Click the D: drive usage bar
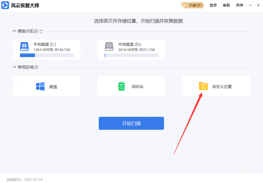The image size is (263, 183). pos(131,55)
